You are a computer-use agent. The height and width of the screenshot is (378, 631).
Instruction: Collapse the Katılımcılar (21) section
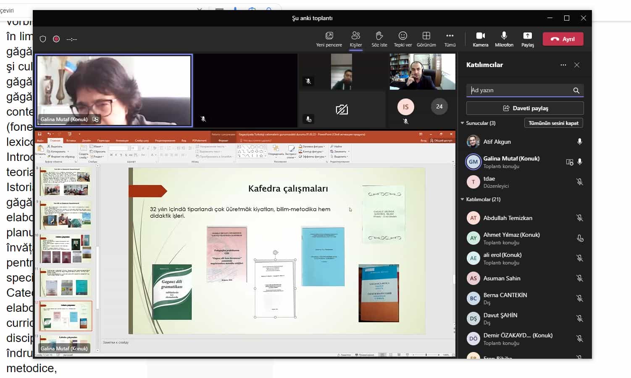coord(463,199)
